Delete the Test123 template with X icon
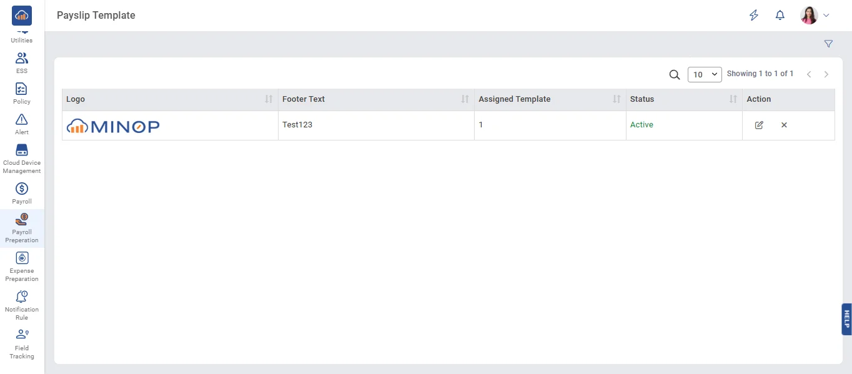The height and width of the screenshot is (374, 852). 784,125
